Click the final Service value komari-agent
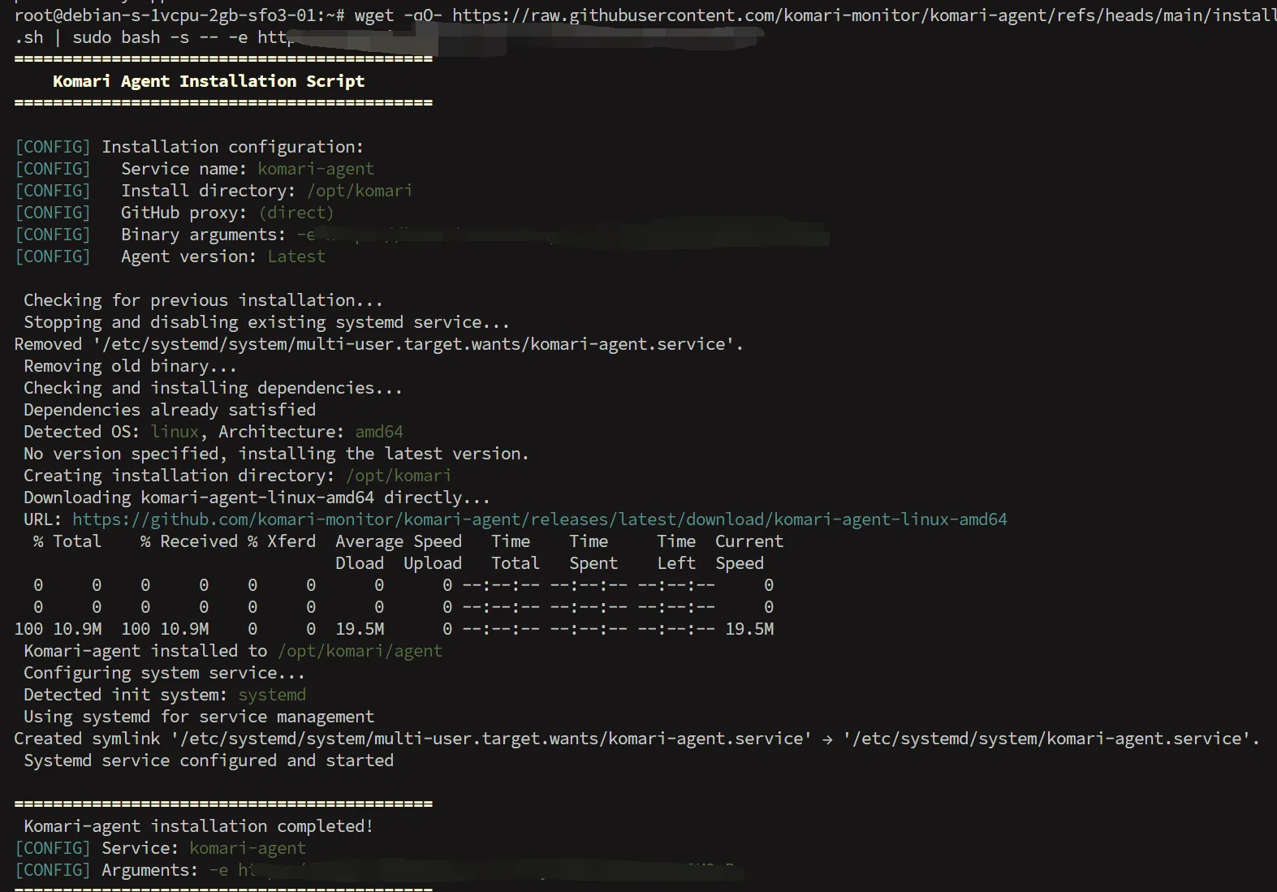The image size is (1277, 892). click(248, 848)
